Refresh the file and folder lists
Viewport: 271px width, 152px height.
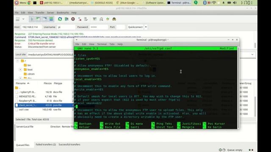(60, 19)
